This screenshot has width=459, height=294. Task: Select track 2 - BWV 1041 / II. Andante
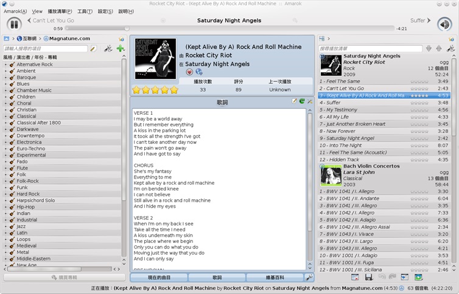click(384, 199)
